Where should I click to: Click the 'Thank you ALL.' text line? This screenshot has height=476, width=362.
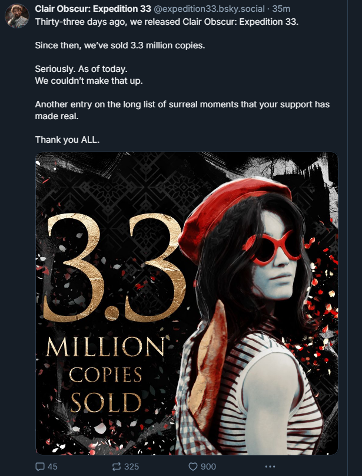point(67,140)
